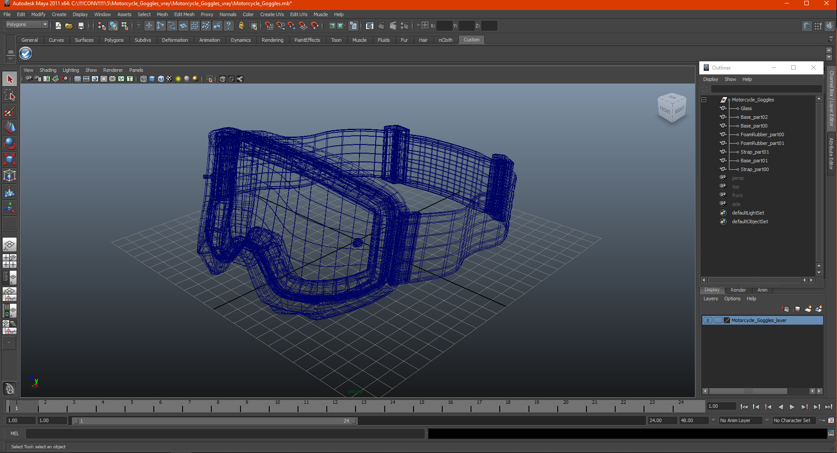Select the Paint Selection tool
The width and height of the screenshot is (837, 453).
pos(10,111)
